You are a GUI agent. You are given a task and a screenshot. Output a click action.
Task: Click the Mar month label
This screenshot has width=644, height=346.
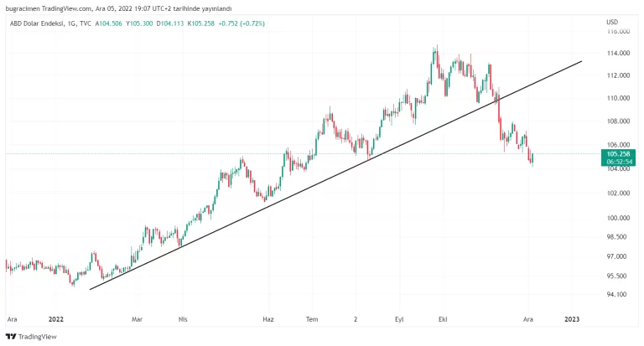coord(138,319)
